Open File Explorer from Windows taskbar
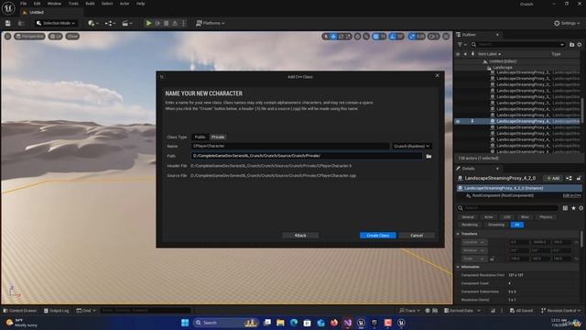Image resolution: width=586 pixels, height=330 pixels. tap(280, 323)
